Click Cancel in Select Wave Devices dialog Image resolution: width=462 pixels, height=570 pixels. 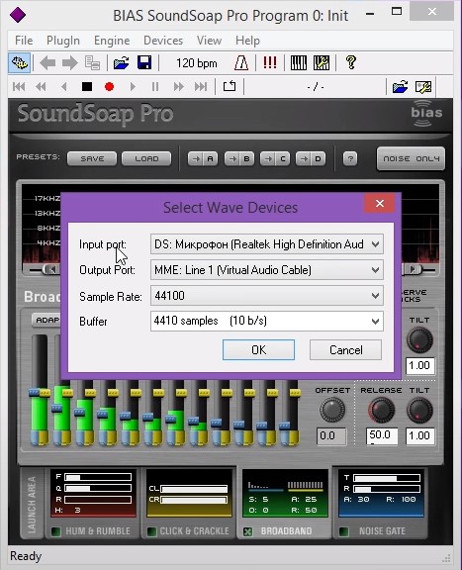[345, 350]
